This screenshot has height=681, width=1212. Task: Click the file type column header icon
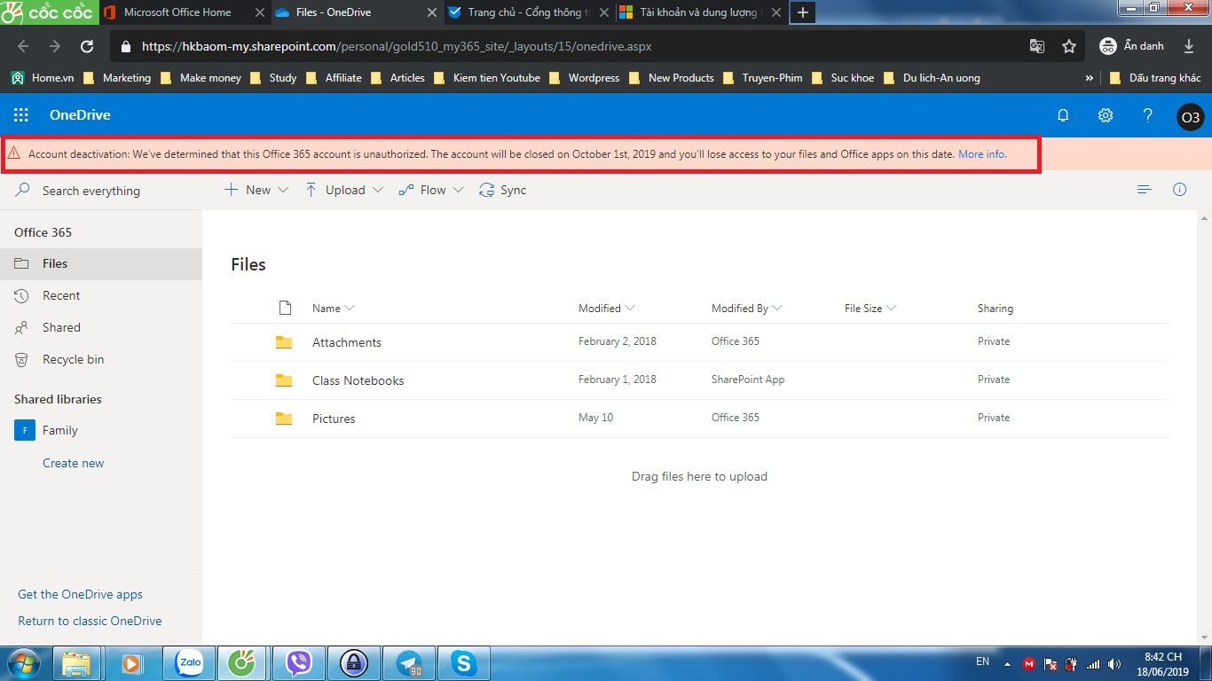(x=285, y=308)
